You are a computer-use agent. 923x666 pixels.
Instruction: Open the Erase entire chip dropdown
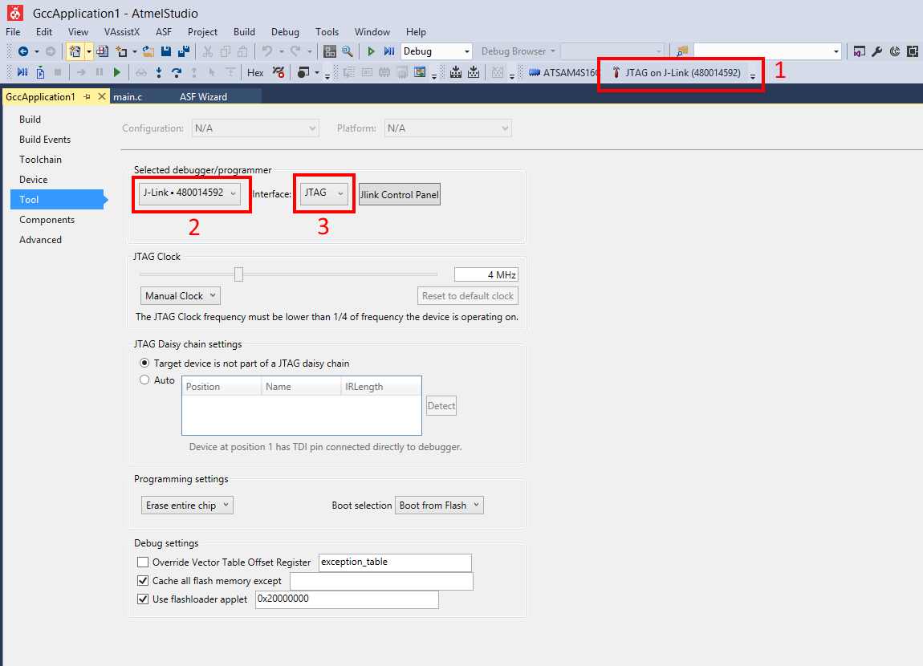coord(187,506)
